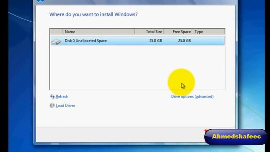Click the hard drive icon for Disk 0

click(56, 41)
